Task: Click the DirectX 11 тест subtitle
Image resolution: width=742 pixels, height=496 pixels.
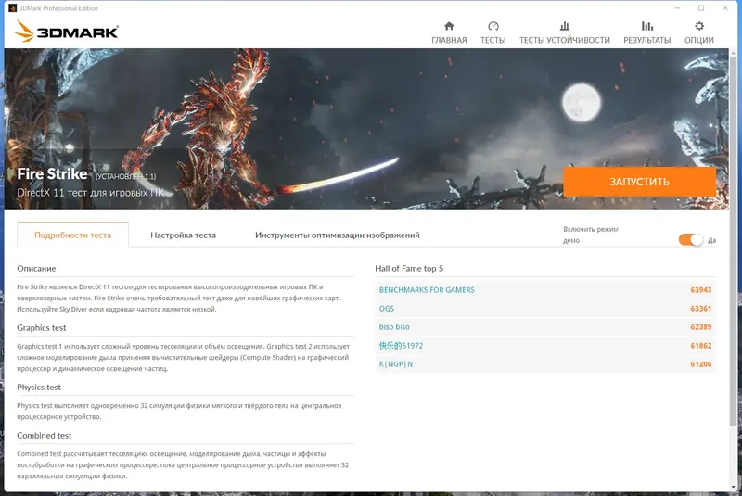Action: tap(90, 193)
